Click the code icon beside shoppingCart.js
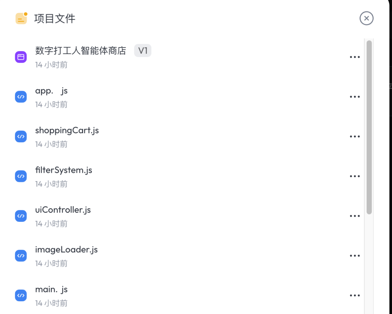Viewport: 392px width, 314px height. pyautogui.click(x=21, y=136)
